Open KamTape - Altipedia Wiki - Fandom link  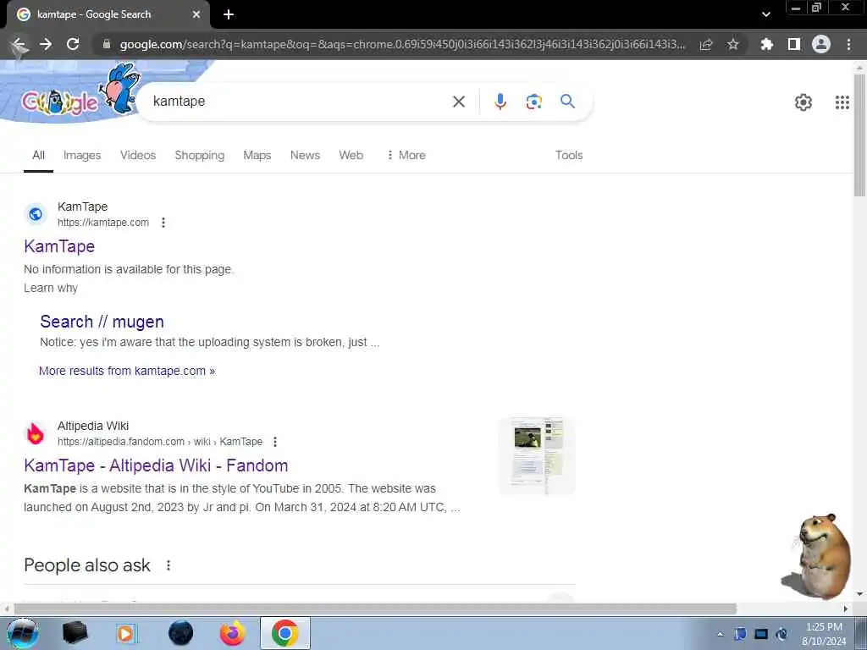(156, 465)
